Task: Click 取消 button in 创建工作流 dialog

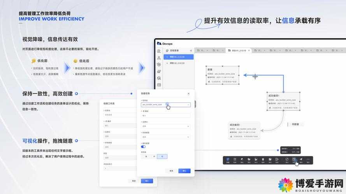Action: [x=134, y=181]
